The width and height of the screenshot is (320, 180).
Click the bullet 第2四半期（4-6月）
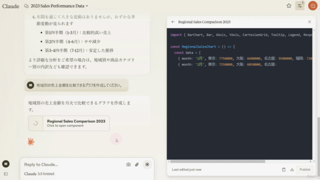(x=72, y=41)
